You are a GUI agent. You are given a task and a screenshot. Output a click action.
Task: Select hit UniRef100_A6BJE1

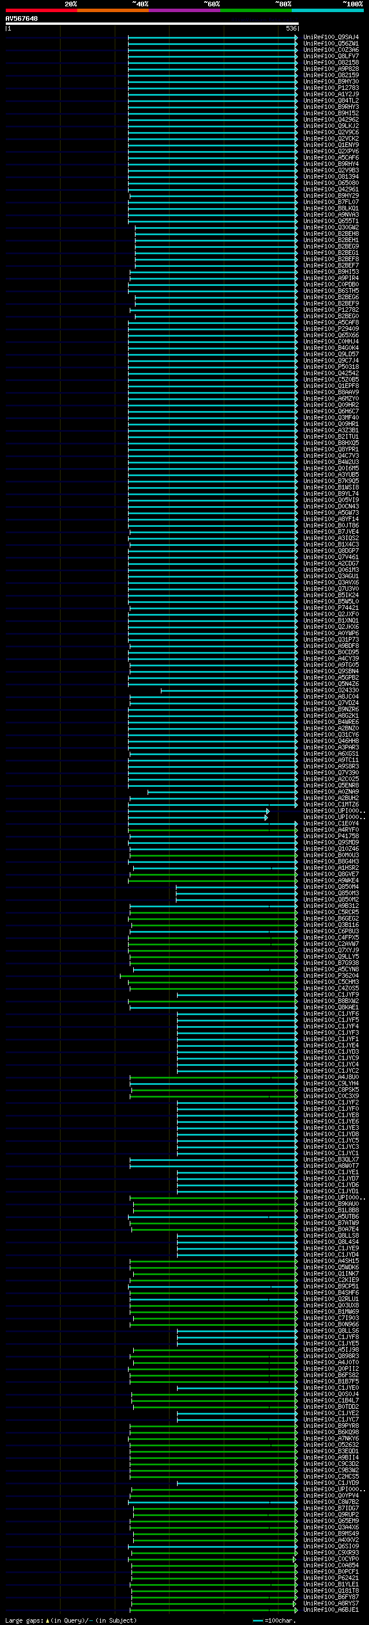[330, 1610]
